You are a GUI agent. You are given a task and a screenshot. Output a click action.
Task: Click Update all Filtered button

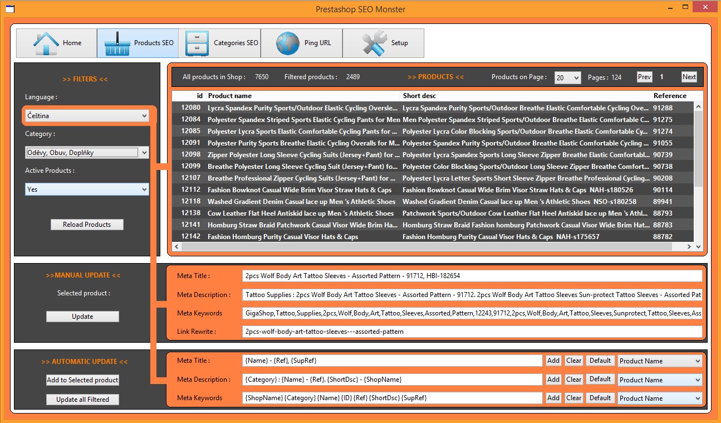(82, 400)
